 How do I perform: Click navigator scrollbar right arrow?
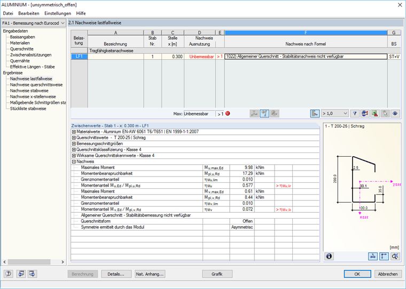(63, 262)
